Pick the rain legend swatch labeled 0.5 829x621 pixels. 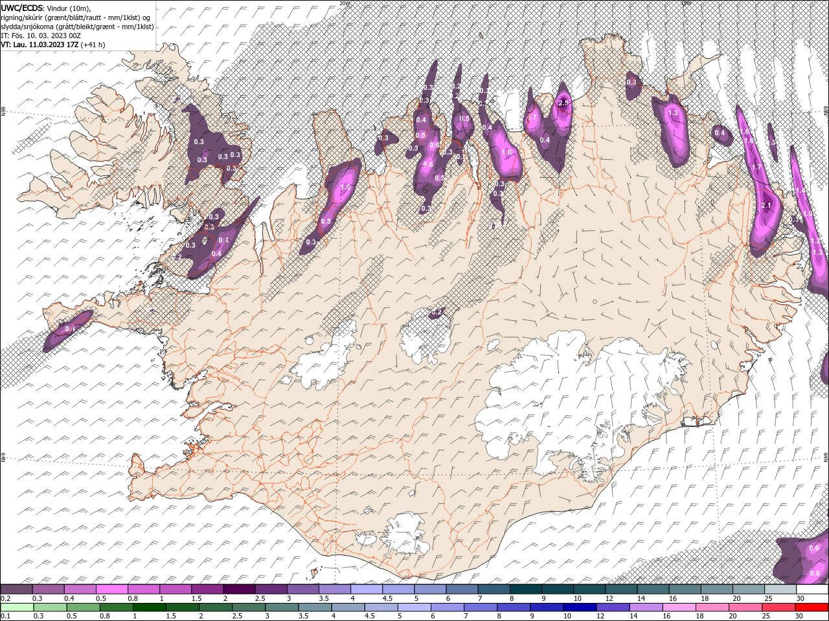[x=83, y=607]
